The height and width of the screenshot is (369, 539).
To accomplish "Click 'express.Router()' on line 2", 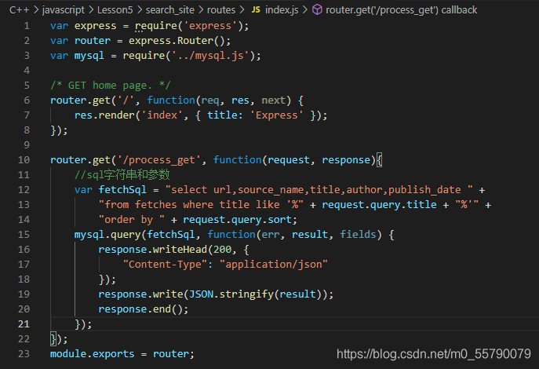I will 177,41.
